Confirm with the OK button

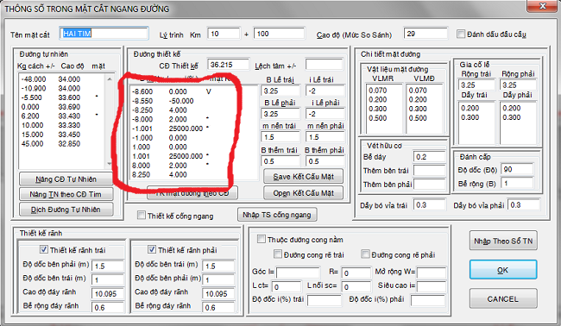(503, 270)
